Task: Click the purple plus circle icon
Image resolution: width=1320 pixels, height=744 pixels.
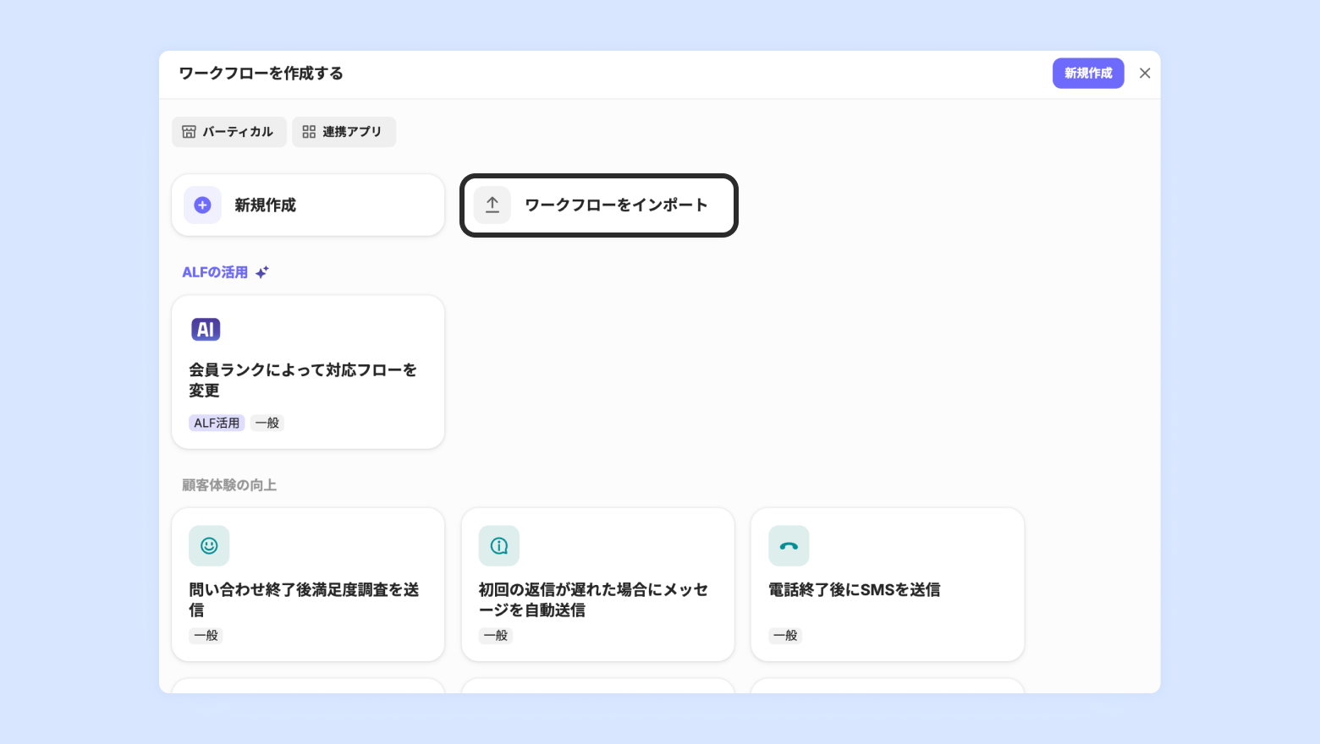Action: pos(202,205)
